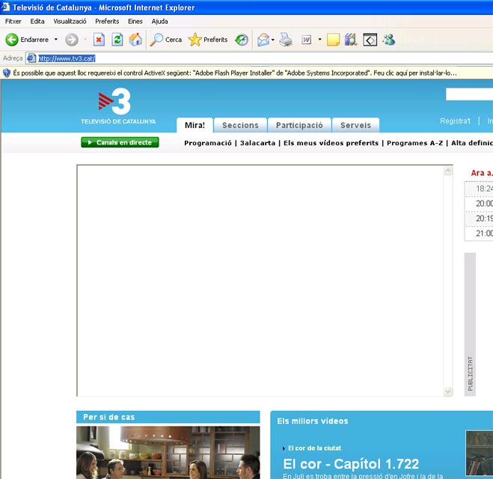Open Preferits star favorites panel

(x=208, y=40)
